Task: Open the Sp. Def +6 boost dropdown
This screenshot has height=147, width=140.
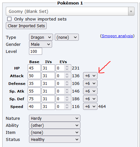Action: pos(90,99)
